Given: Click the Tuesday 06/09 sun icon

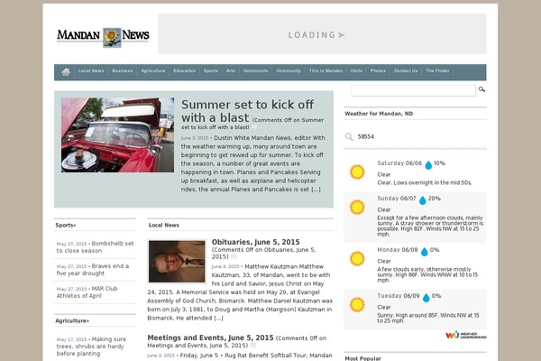Looking at the screenshot, I should coord(357,305).
